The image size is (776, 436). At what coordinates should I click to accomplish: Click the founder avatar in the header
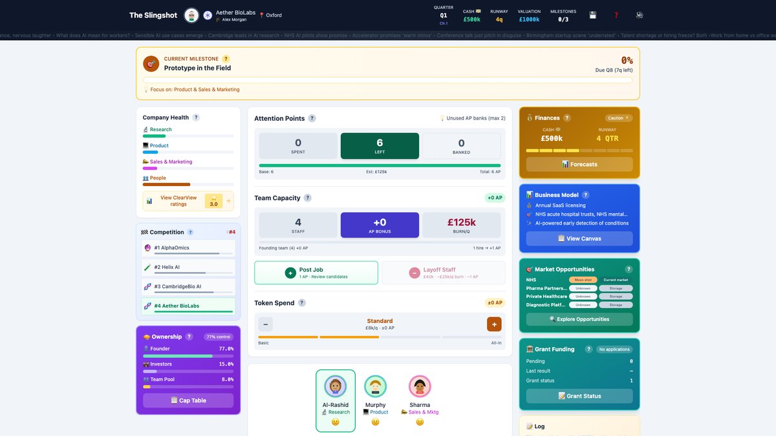191,15
